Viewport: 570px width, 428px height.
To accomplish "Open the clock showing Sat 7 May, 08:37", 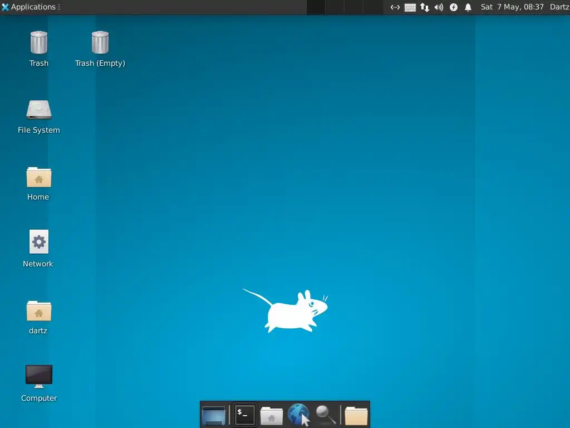I will coord(512,7).
